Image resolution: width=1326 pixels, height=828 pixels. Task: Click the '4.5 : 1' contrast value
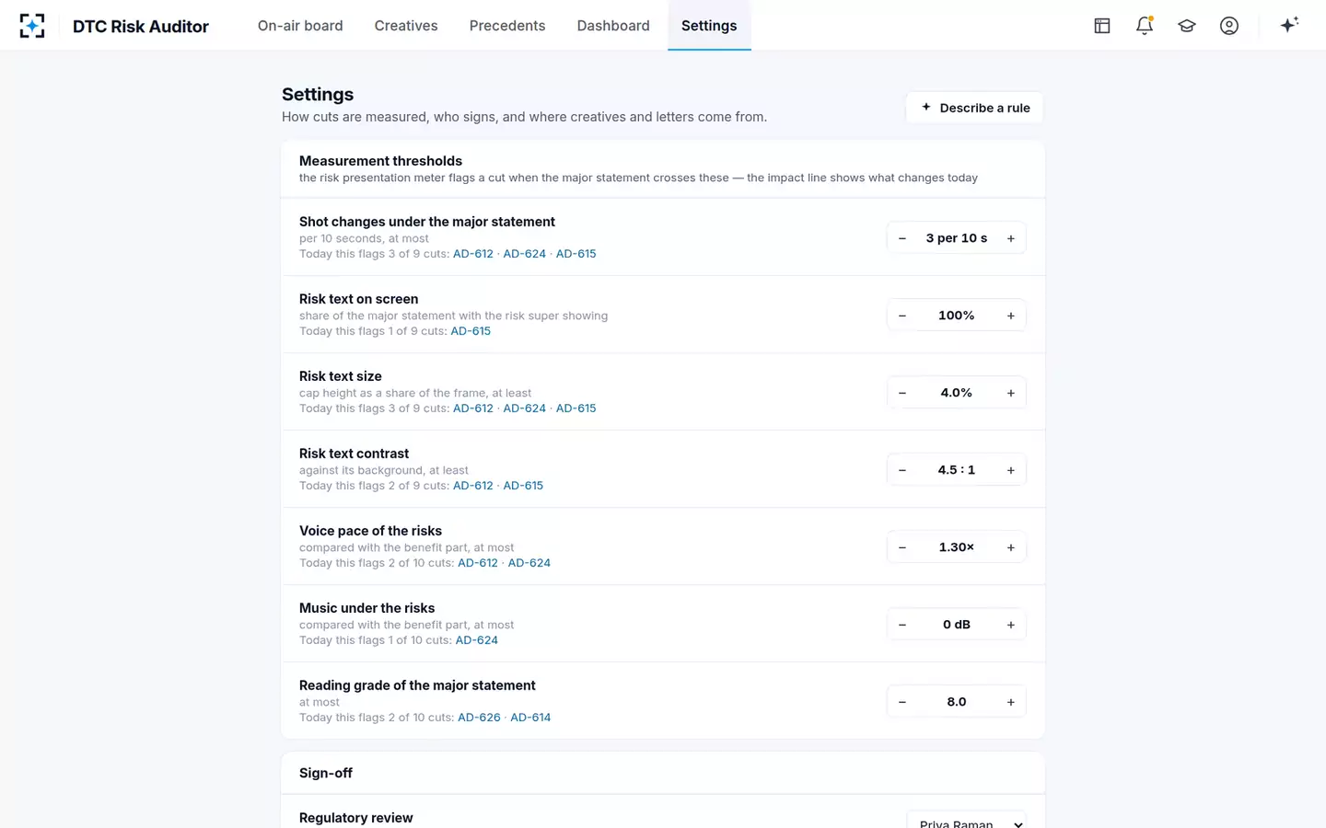(957, 470)
